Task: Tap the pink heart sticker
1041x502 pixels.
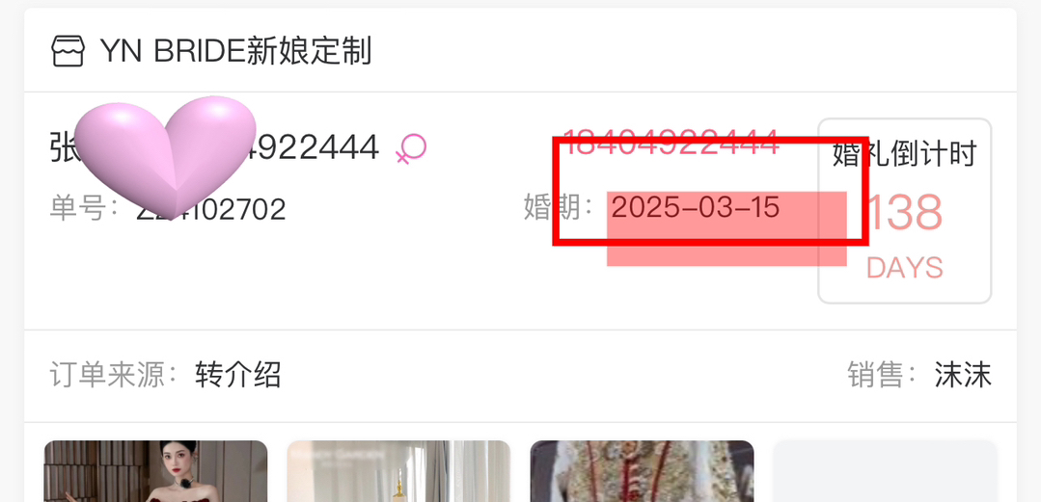Action: [165, 156]
